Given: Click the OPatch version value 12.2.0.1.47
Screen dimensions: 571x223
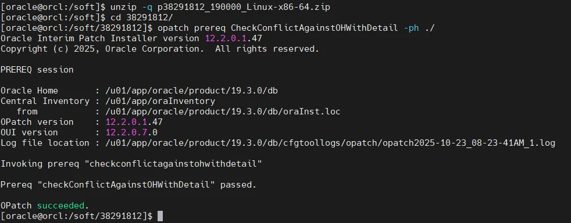Looking at the screenshot, I should click(134, 122).
